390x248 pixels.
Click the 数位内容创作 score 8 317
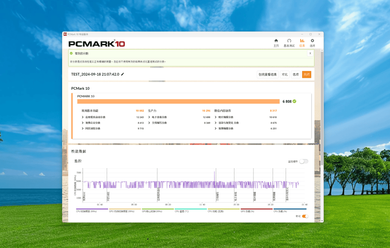(273, 110)
